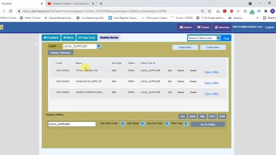This screenshot has height=155, width=276.
Task: Export register as TEXT
Action: pos(212,116)
